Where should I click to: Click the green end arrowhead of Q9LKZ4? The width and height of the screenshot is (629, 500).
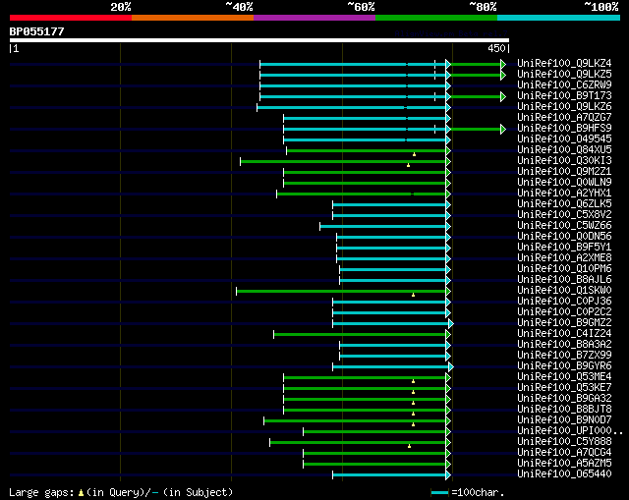(x=503, y=64)
